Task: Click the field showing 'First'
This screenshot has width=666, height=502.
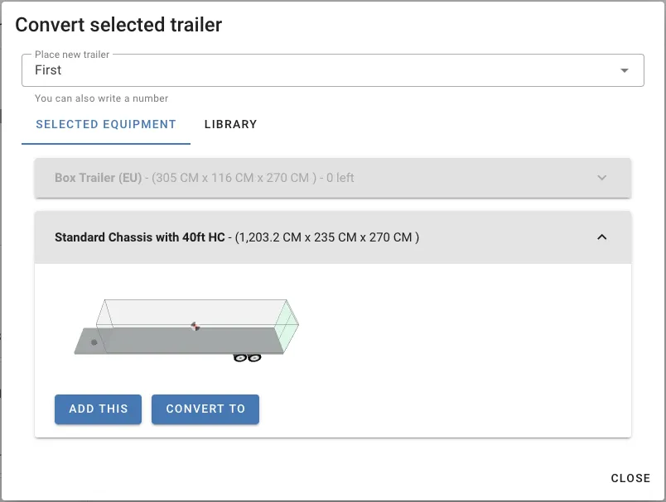Action: (332, 70)
